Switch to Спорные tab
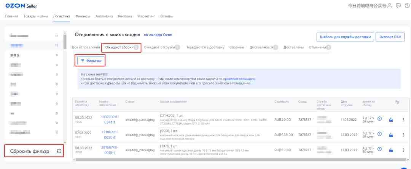Viewport: 411px width, 169px height. click(237, 47)
